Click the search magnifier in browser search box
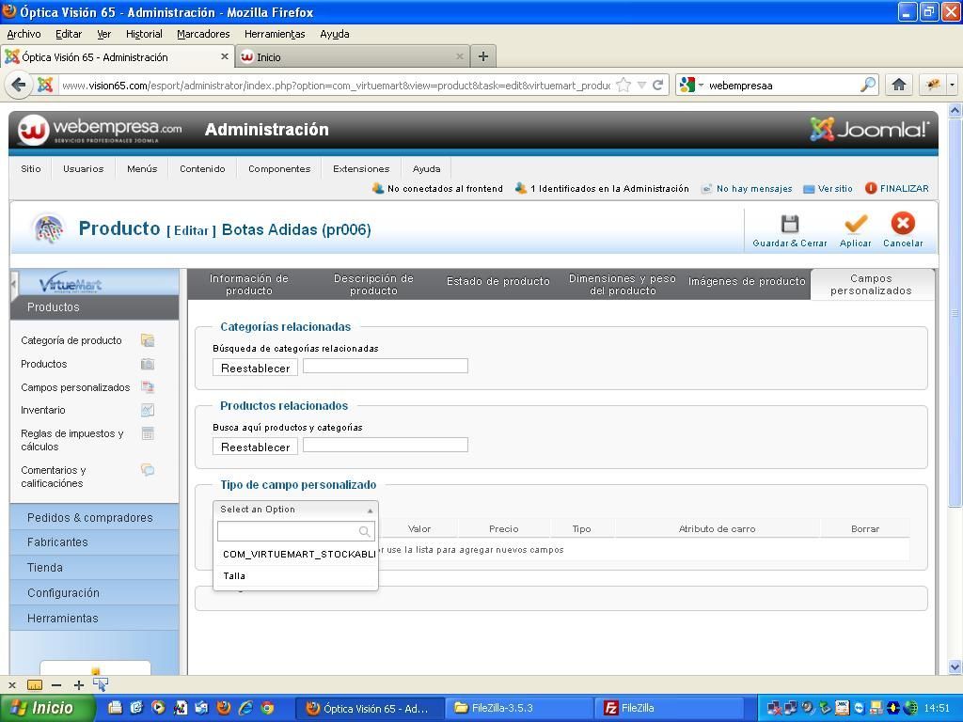This screenshot has height=722, width=963. pos(868,85)
